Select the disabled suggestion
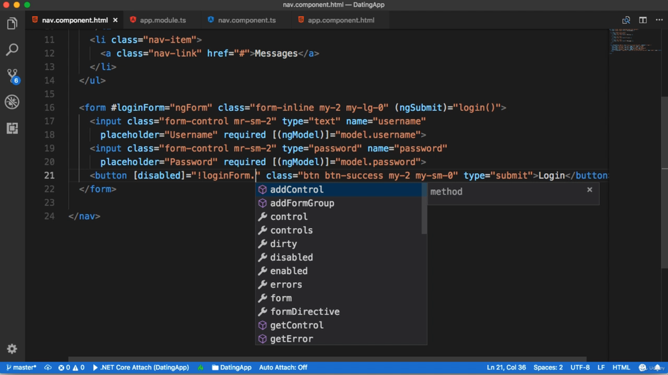The width and height of the screenshot is (668, 375). 339,257
